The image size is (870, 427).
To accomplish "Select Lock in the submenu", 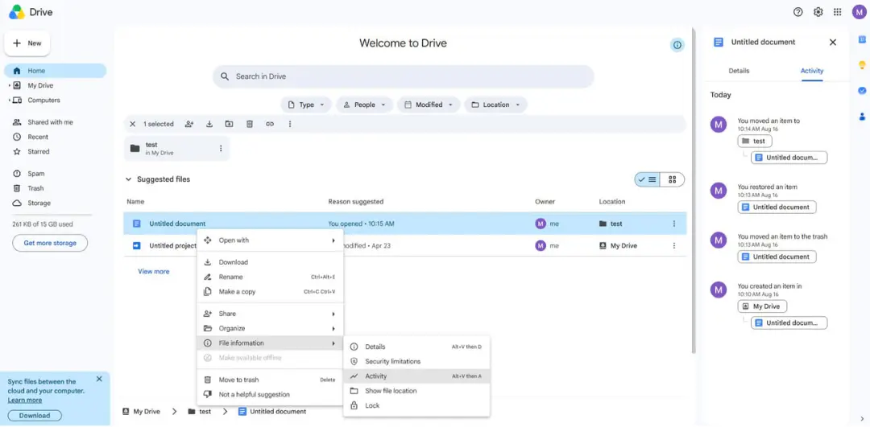I will pos(416,405).
